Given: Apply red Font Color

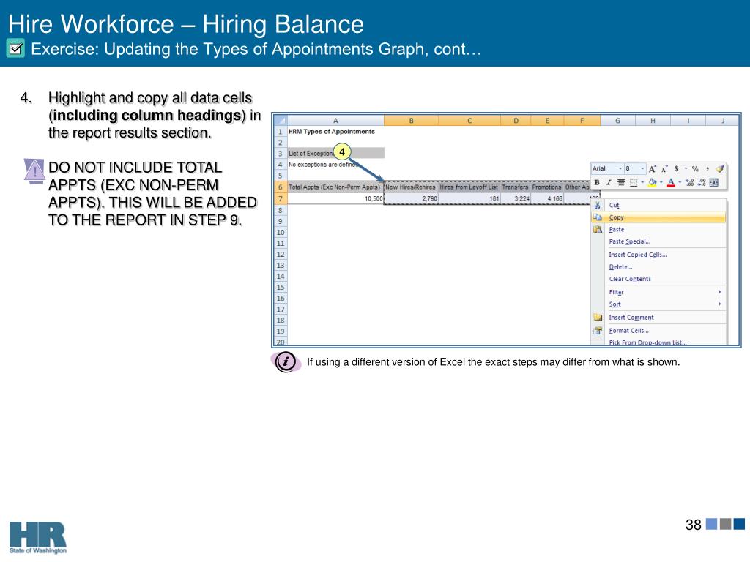Looking at the screenshot, I should (671, 182).
